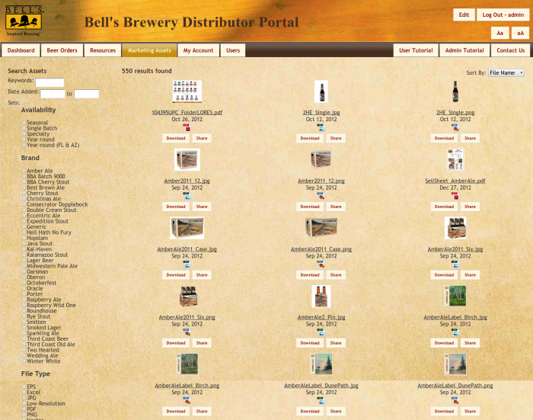This screenshot has width=533, height=420.
Task: Check the Hopslam brand filter
Action: click(x=24, y=238)
